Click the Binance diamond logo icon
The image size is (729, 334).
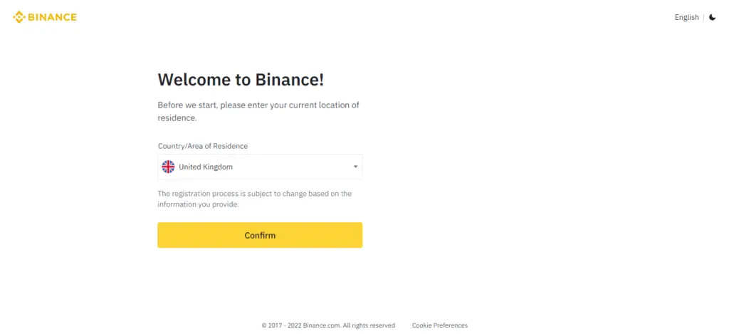tap(19, 17)
